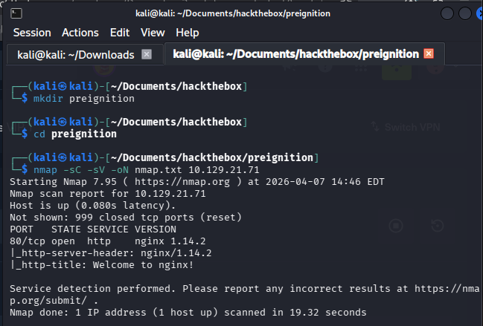Click the first ~/Documents/hackthebox prompt path

pos(176,86)
